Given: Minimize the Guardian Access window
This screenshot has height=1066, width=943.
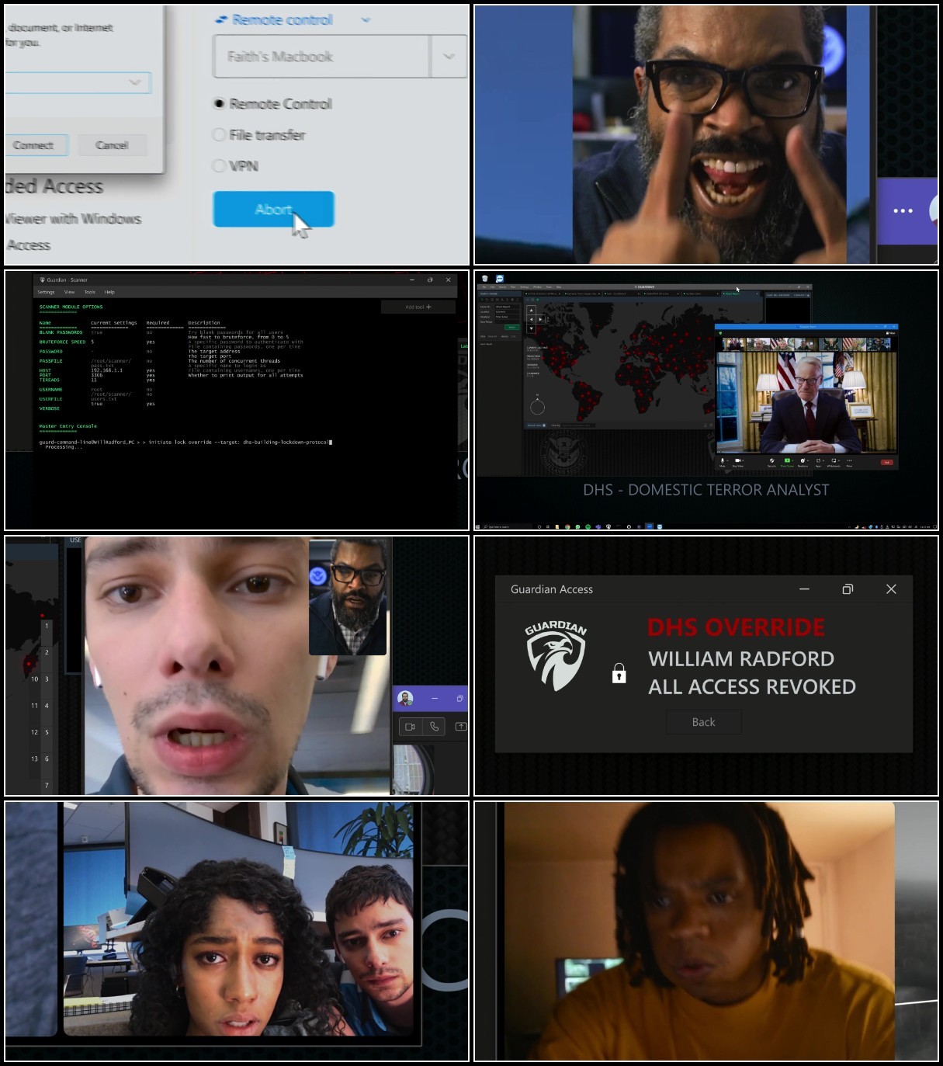Looking at the screenshot, I should (804, 589).
